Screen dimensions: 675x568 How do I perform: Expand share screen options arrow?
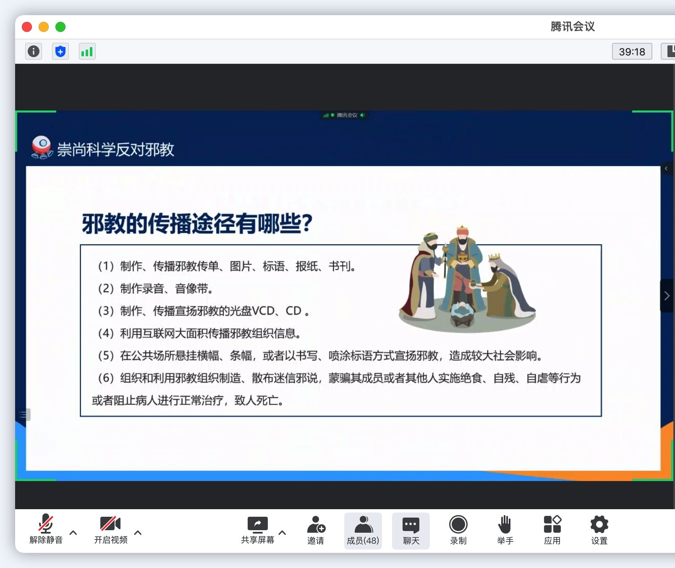pos(283,533)
